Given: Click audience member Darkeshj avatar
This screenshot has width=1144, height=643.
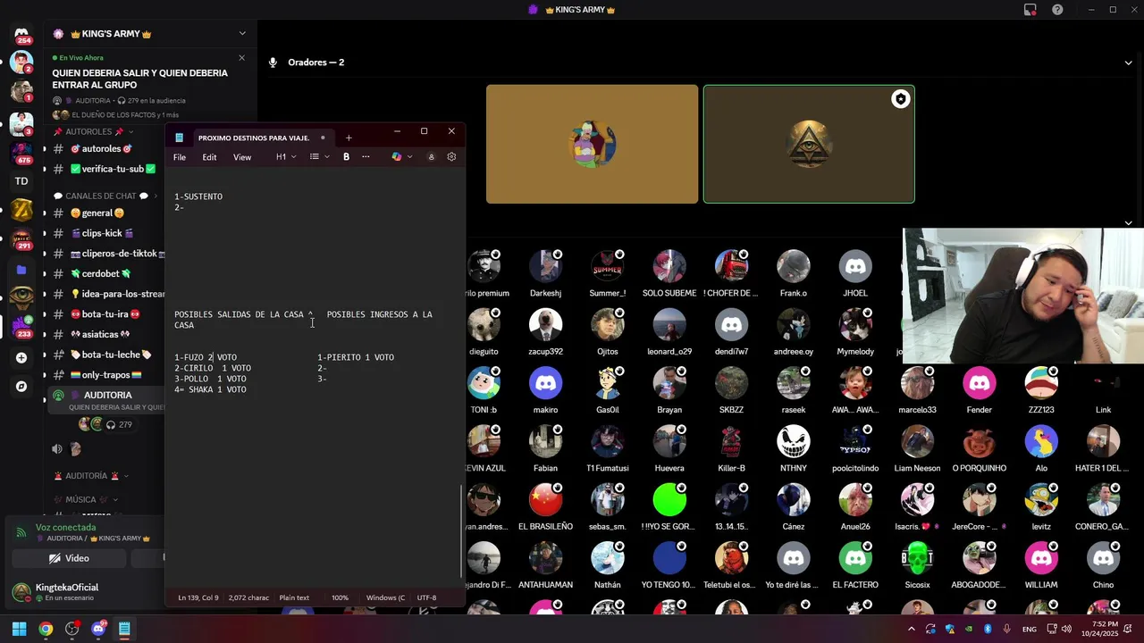Looking at the screenshot, I should [x=545, y=267].
